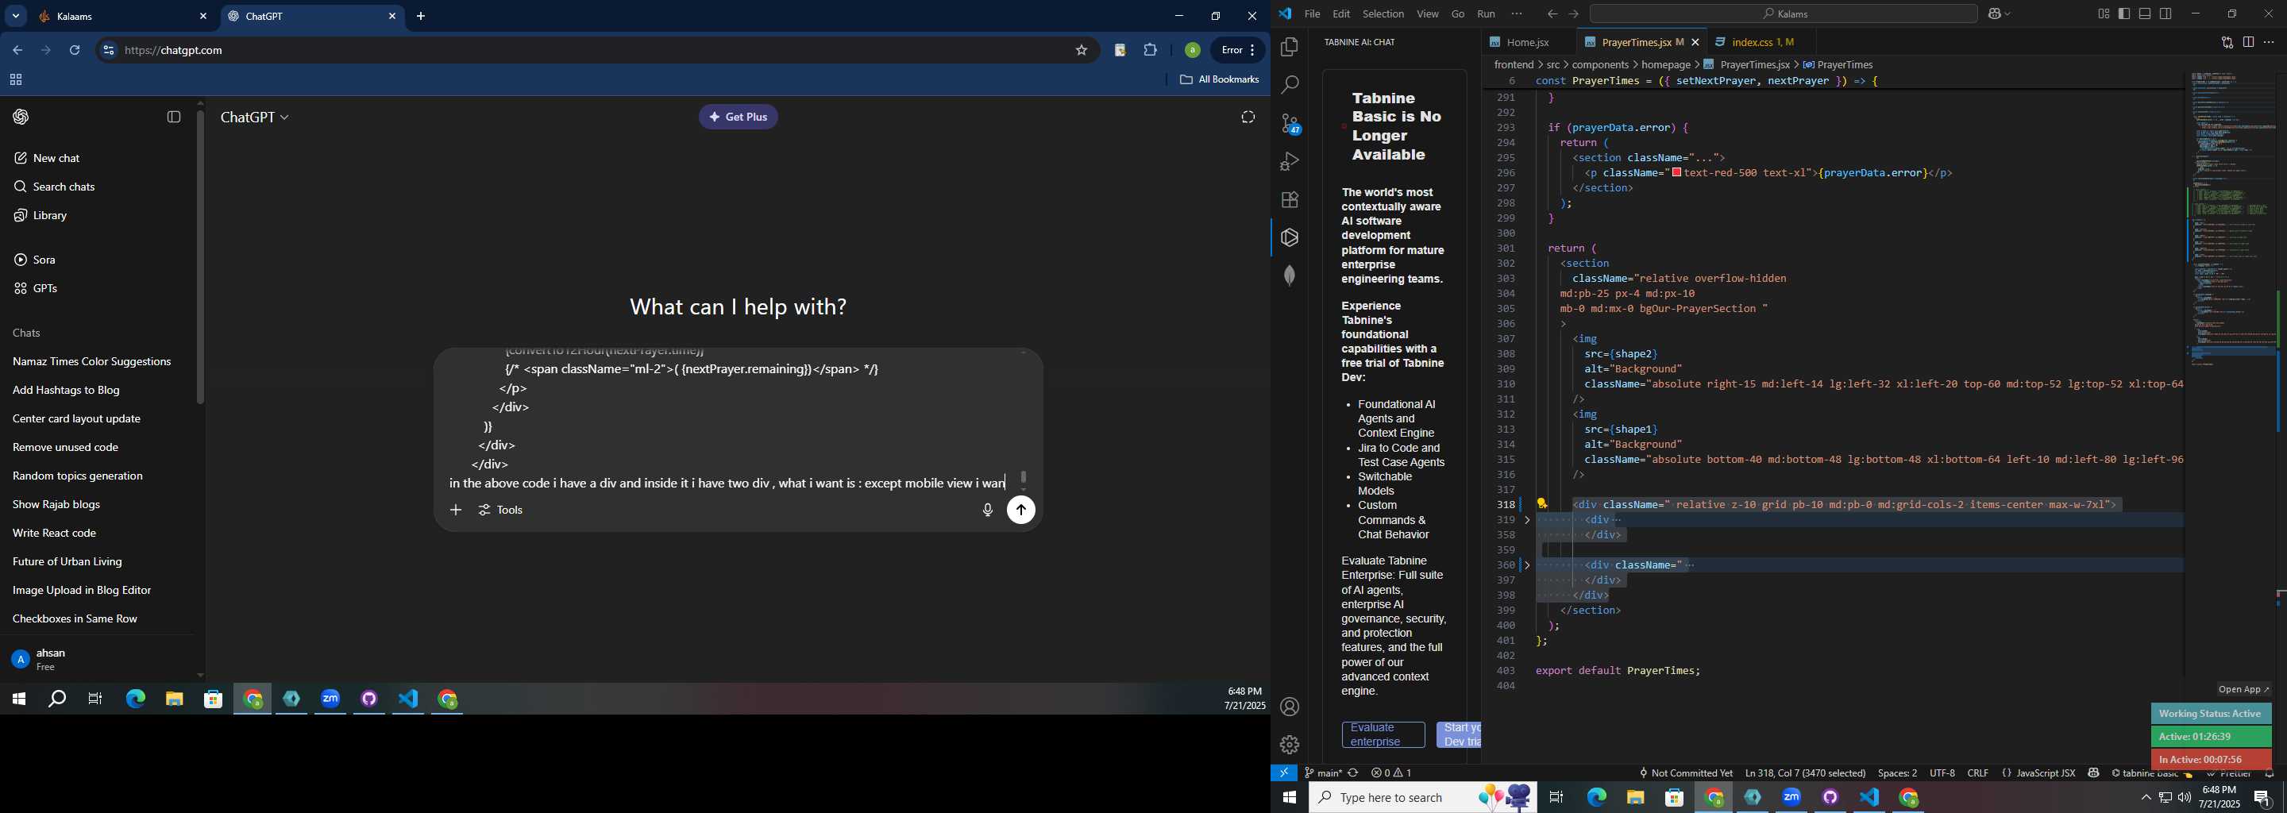Open Run menu in VS Code
Viewport: 2287px width, 813px height.
[x=1487, y=14]
